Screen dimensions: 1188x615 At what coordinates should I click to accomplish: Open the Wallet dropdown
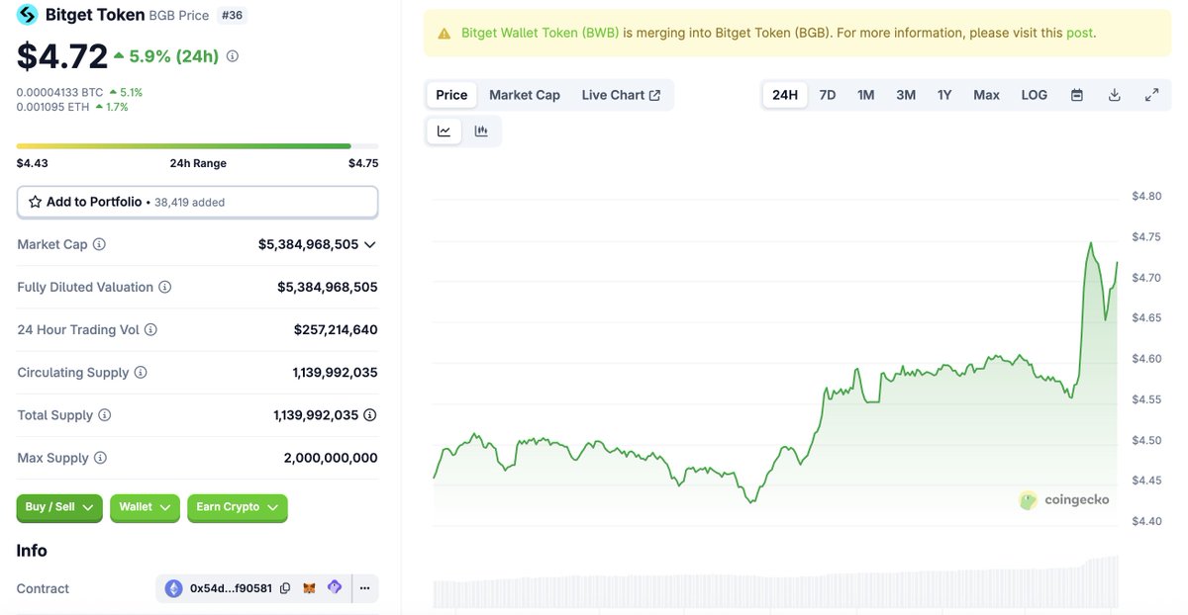point(145,507)
